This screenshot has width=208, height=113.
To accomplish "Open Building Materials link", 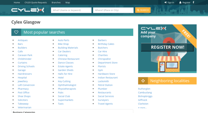I will [x=68, y=48].
